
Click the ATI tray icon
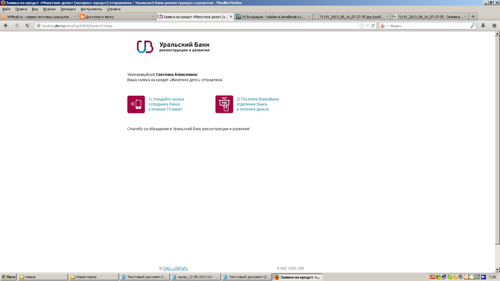click(432, 277)
